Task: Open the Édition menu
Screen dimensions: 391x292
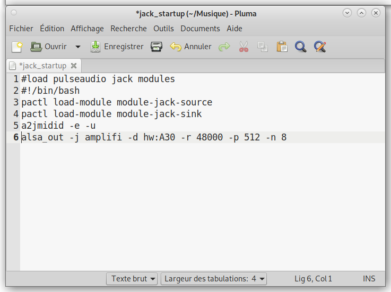Action: [x=52, y=29]
